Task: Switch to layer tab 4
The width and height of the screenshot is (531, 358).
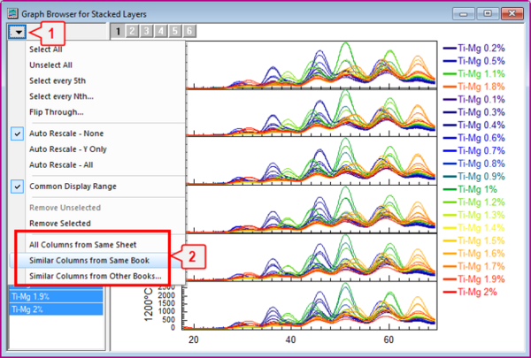Action: 161,31
